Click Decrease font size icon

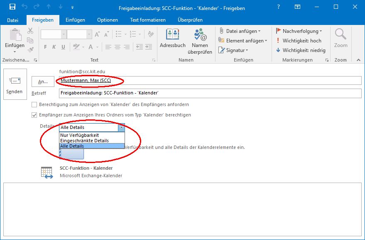click(106, 35)
